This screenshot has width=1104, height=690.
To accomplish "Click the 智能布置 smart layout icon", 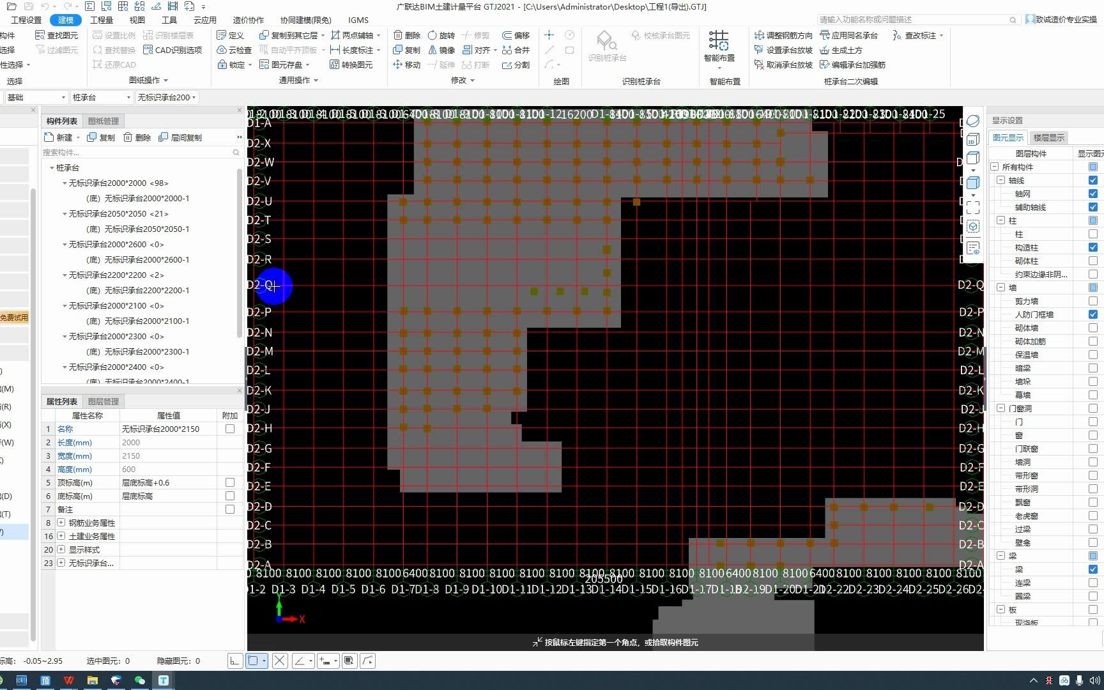I will click(x=719, y=41).
